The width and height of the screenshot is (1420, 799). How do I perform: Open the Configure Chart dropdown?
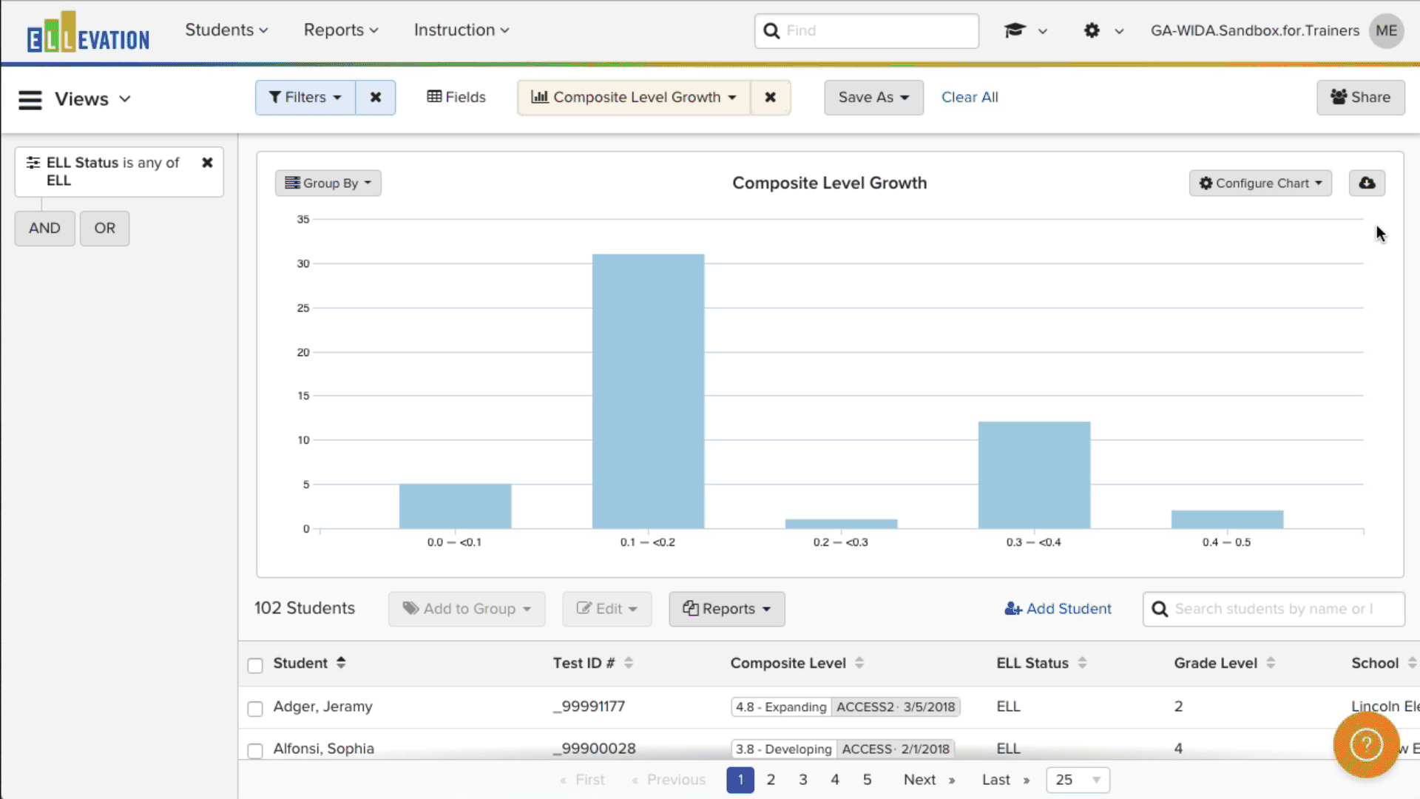pyautogui.click(x=1260, y=183)
